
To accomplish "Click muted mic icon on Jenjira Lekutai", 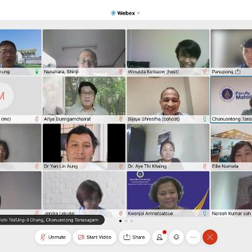I will tap(121, 214).
